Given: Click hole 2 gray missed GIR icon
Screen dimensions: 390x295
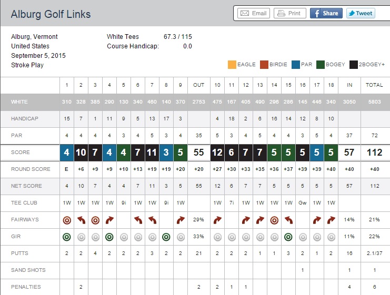Looking at the screenshot, I should 81,237.
